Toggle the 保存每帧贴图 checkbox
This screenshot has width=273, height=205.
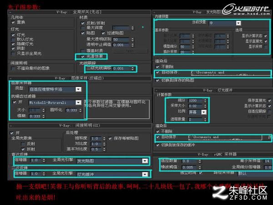click(x=110, y=138)
